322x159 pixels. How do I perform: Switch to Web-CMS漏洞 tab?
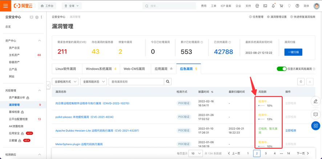pyautogui.click(x=135, y=69)
